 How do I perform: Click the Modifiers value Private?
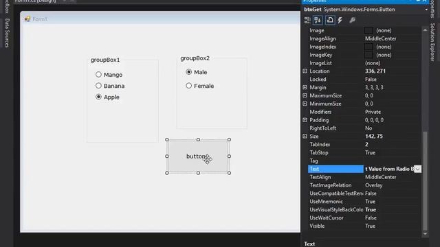click(373, 112)
